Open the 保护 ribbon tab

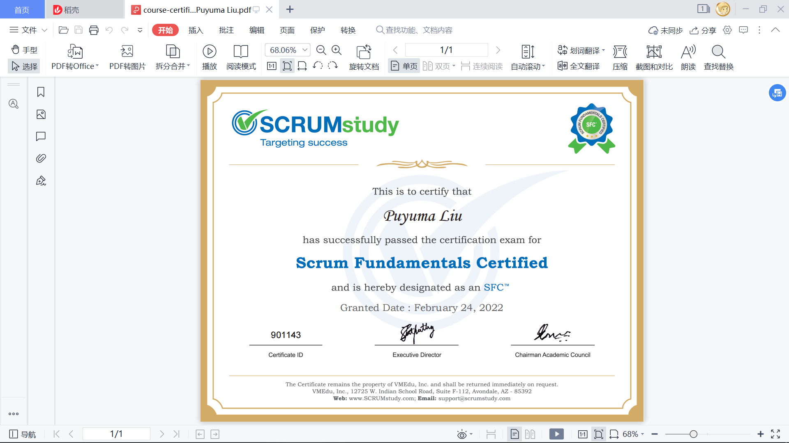click(317, 30)
